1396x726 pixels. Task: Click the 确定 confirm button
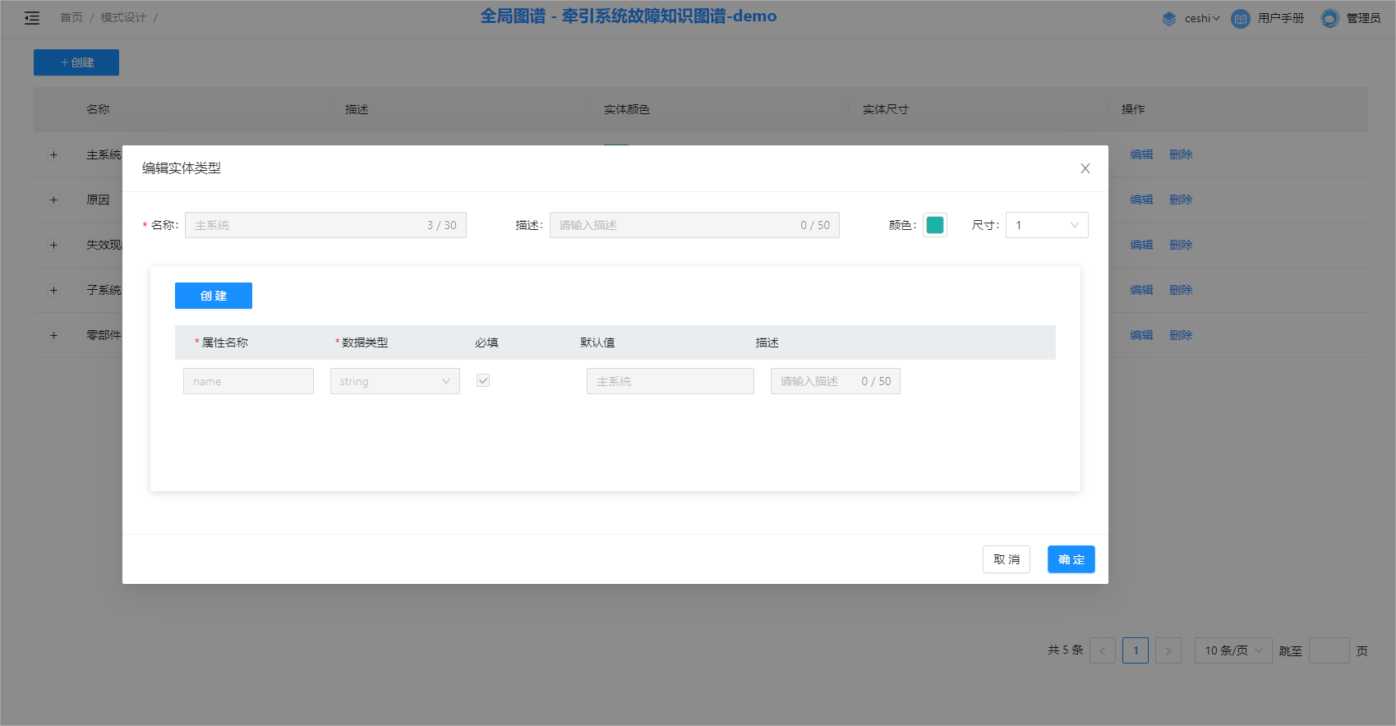click(x=1071, y=559)
